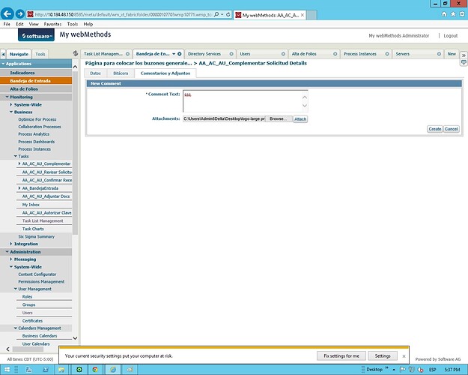Open Action Center flag in tray
Viewport: 468px width, 375px height.
coord(402,370)
